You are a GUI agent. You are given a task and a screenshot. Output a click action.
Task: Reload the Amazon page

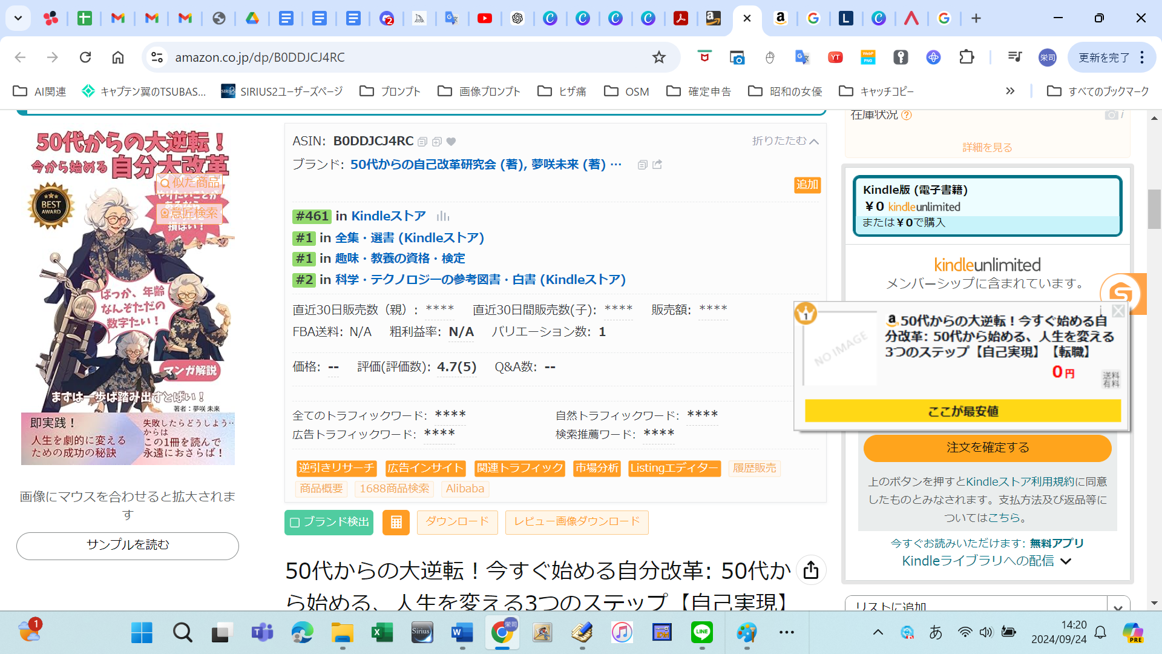click(x=85, y=57)
